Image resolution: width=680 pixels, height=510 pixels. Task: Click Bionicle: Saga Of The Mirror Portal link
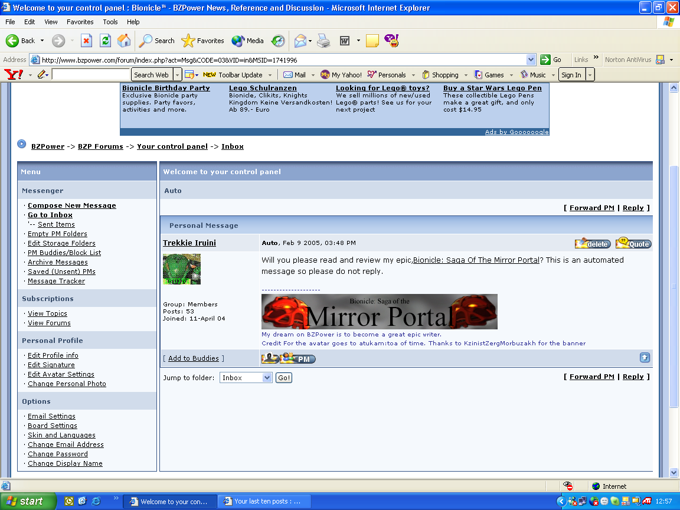pos(476,260)
